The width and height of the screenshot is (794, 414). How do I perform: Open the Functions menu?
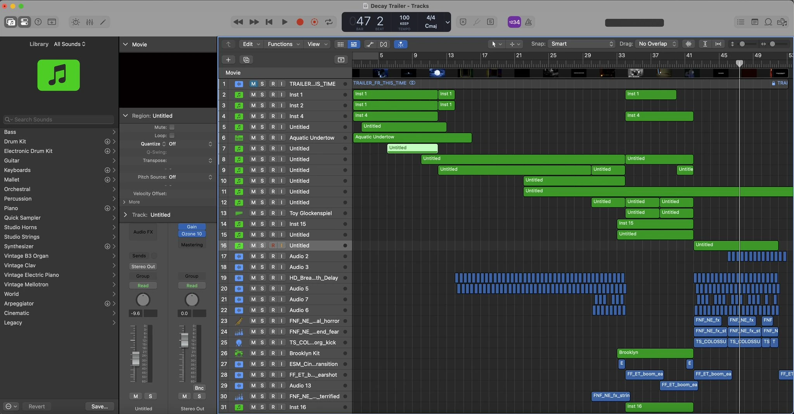[x=283, y=44]
